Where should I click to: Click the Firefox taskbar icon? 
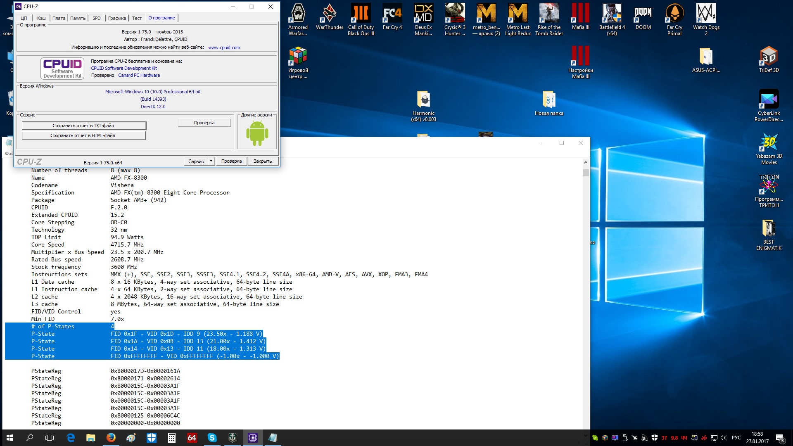tap(111, 438)
